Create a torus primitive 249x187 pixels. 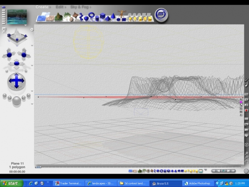pos(91,15)
